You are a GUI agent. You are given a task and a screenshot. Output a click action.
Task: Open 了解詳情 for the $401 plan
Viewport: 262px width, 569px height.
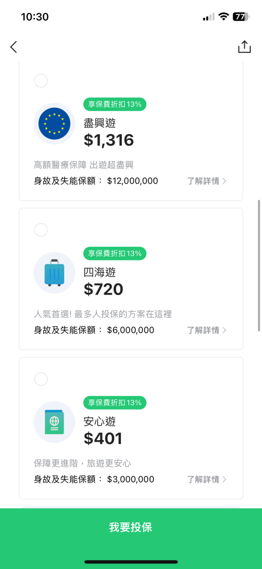(x=207, y=480)
